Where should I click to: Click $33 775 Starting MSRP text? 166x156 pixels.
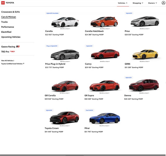[54, 67]
